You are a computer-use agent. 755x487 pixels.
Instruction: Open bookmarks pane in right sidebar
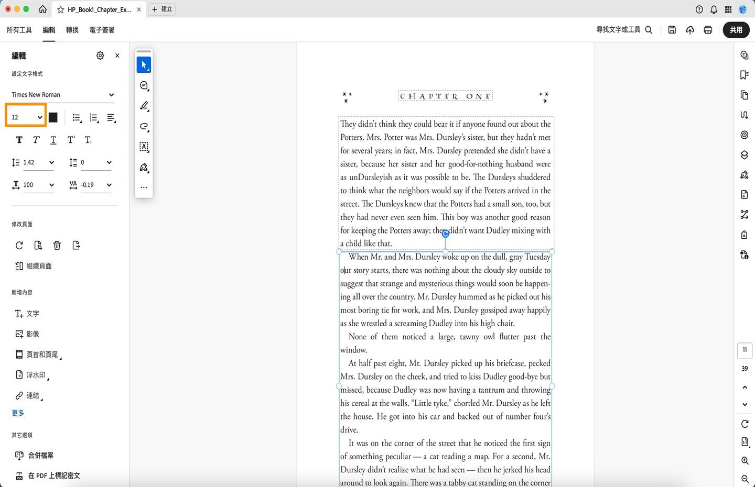click(744, 75)
